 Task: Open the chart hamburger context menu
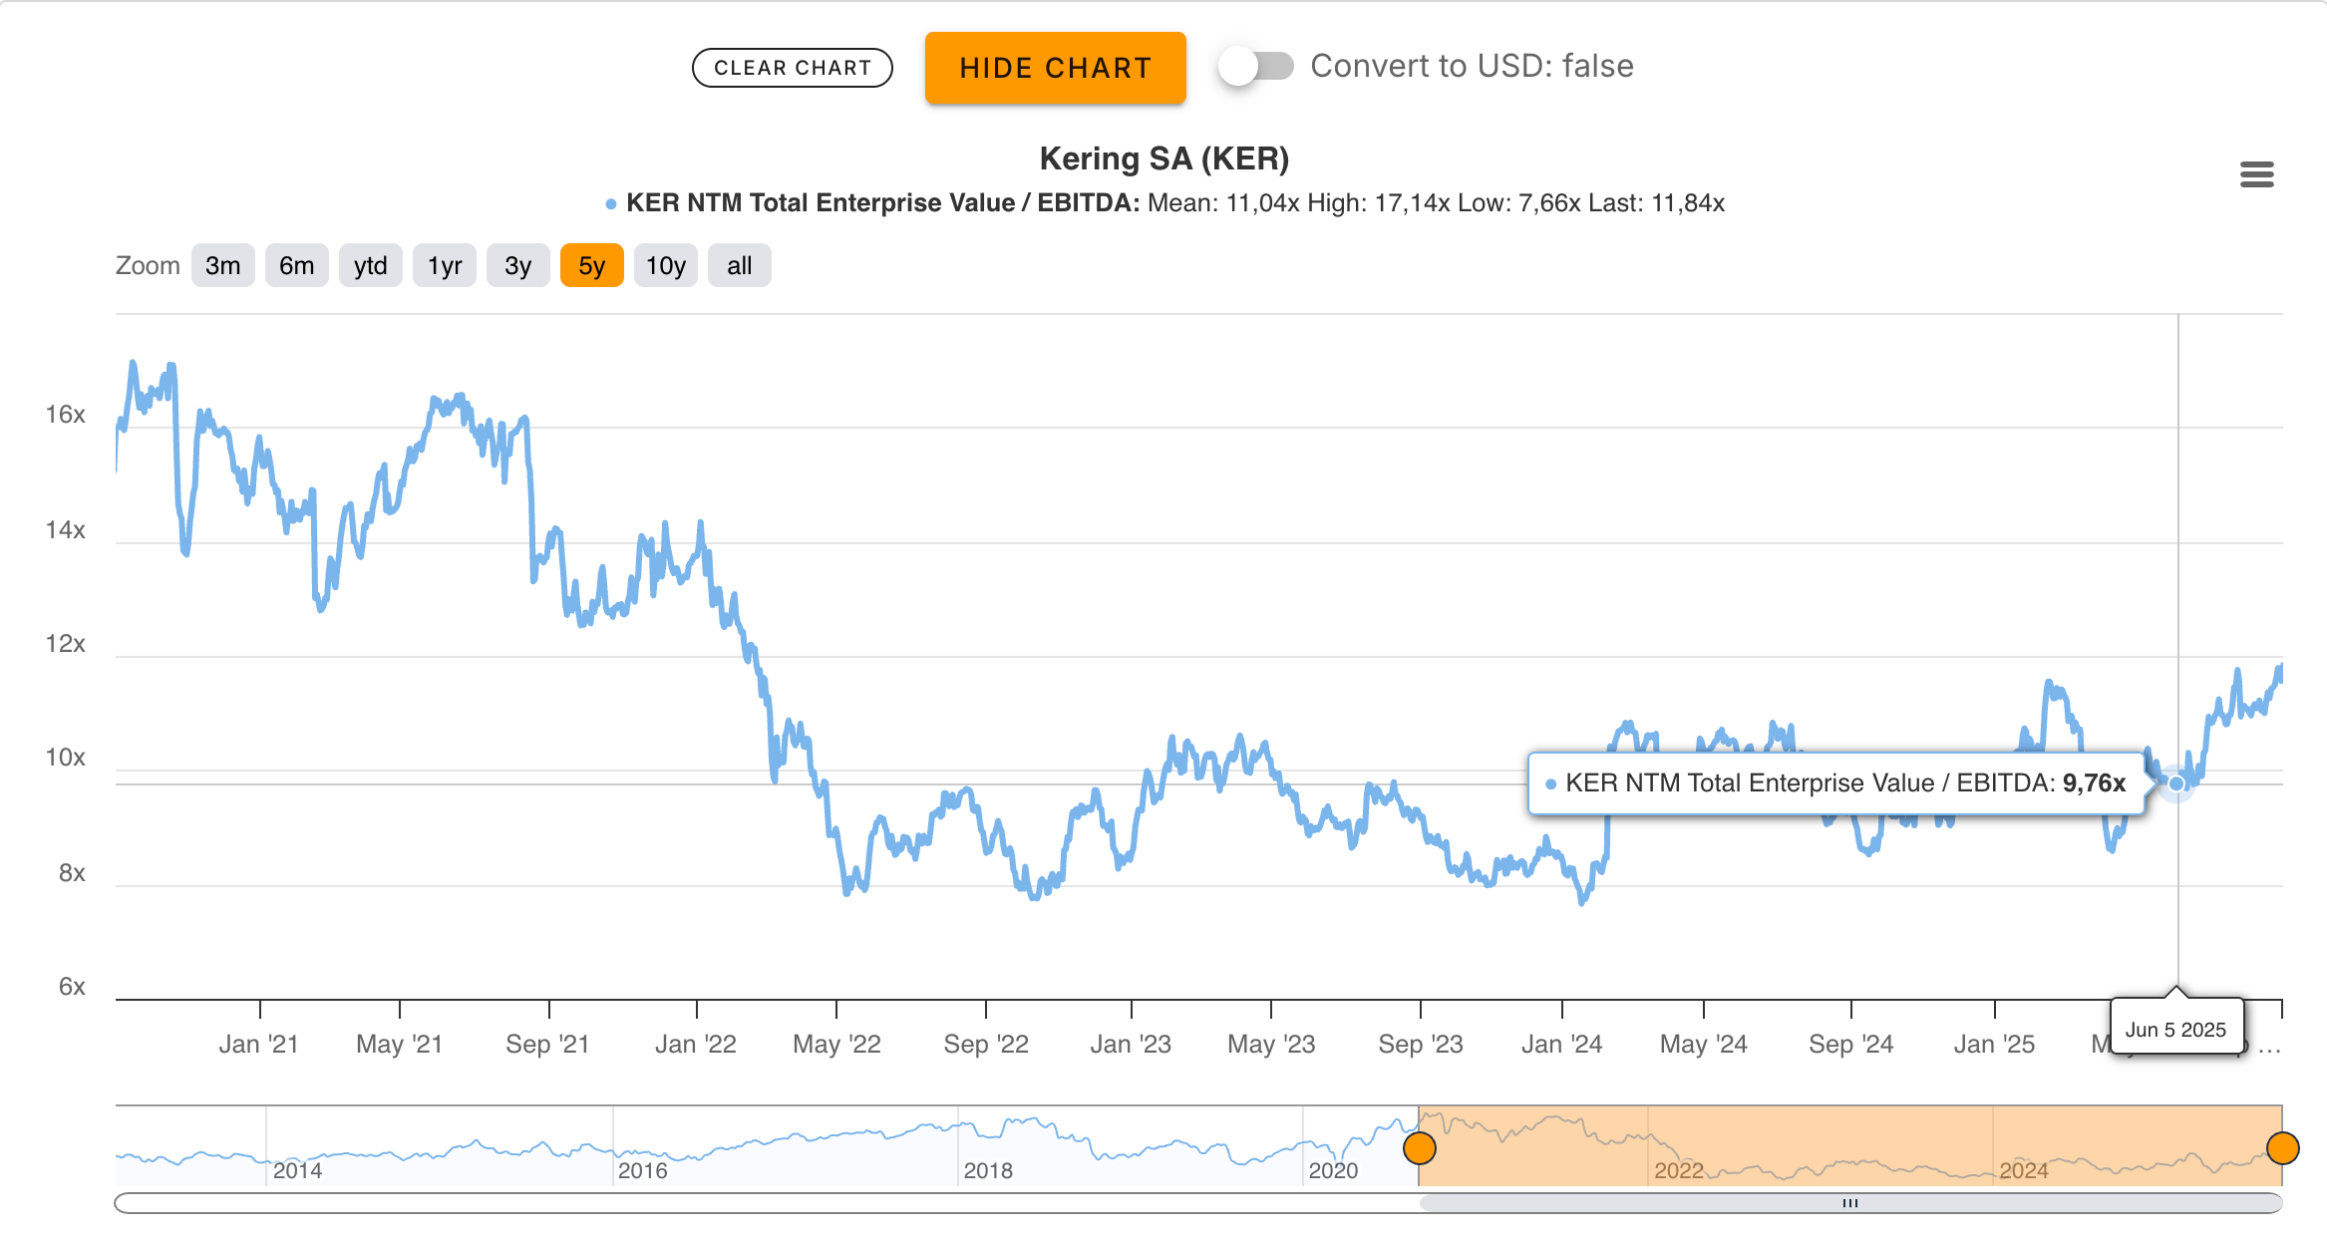[2256, 174]
